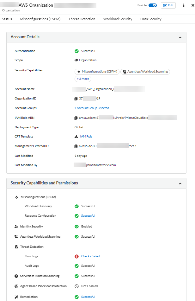Collapse the Account Details section
Image resolution: width=195 pixels, height=301 pixels.
pyautogui.click(x=180, y=37)
